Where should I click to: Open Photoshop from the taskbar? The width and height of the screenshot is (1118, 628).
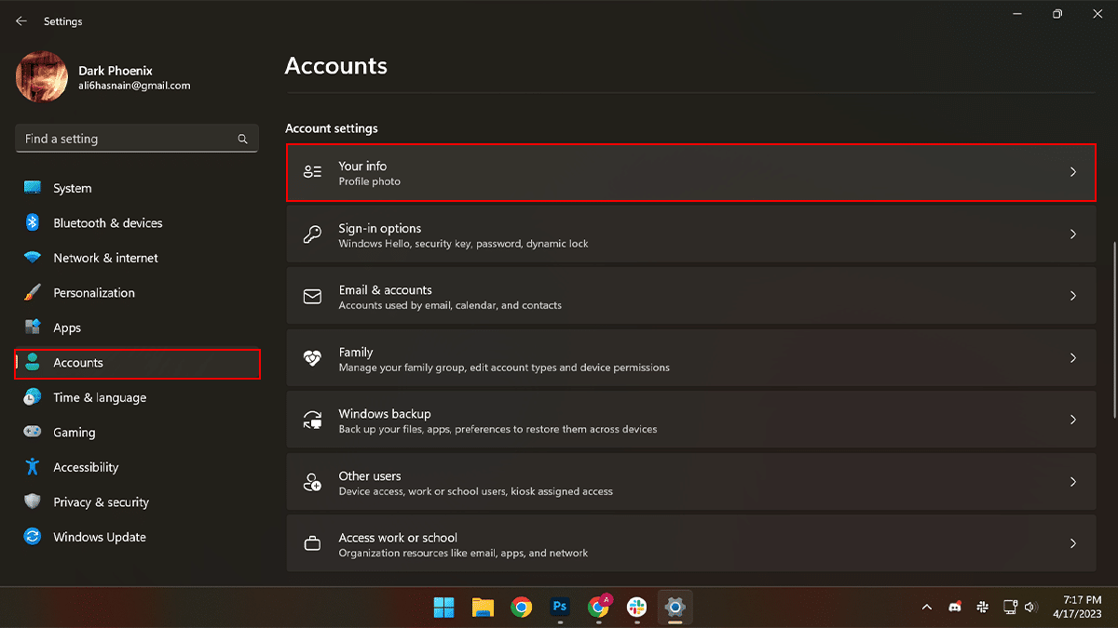point(560,607)
